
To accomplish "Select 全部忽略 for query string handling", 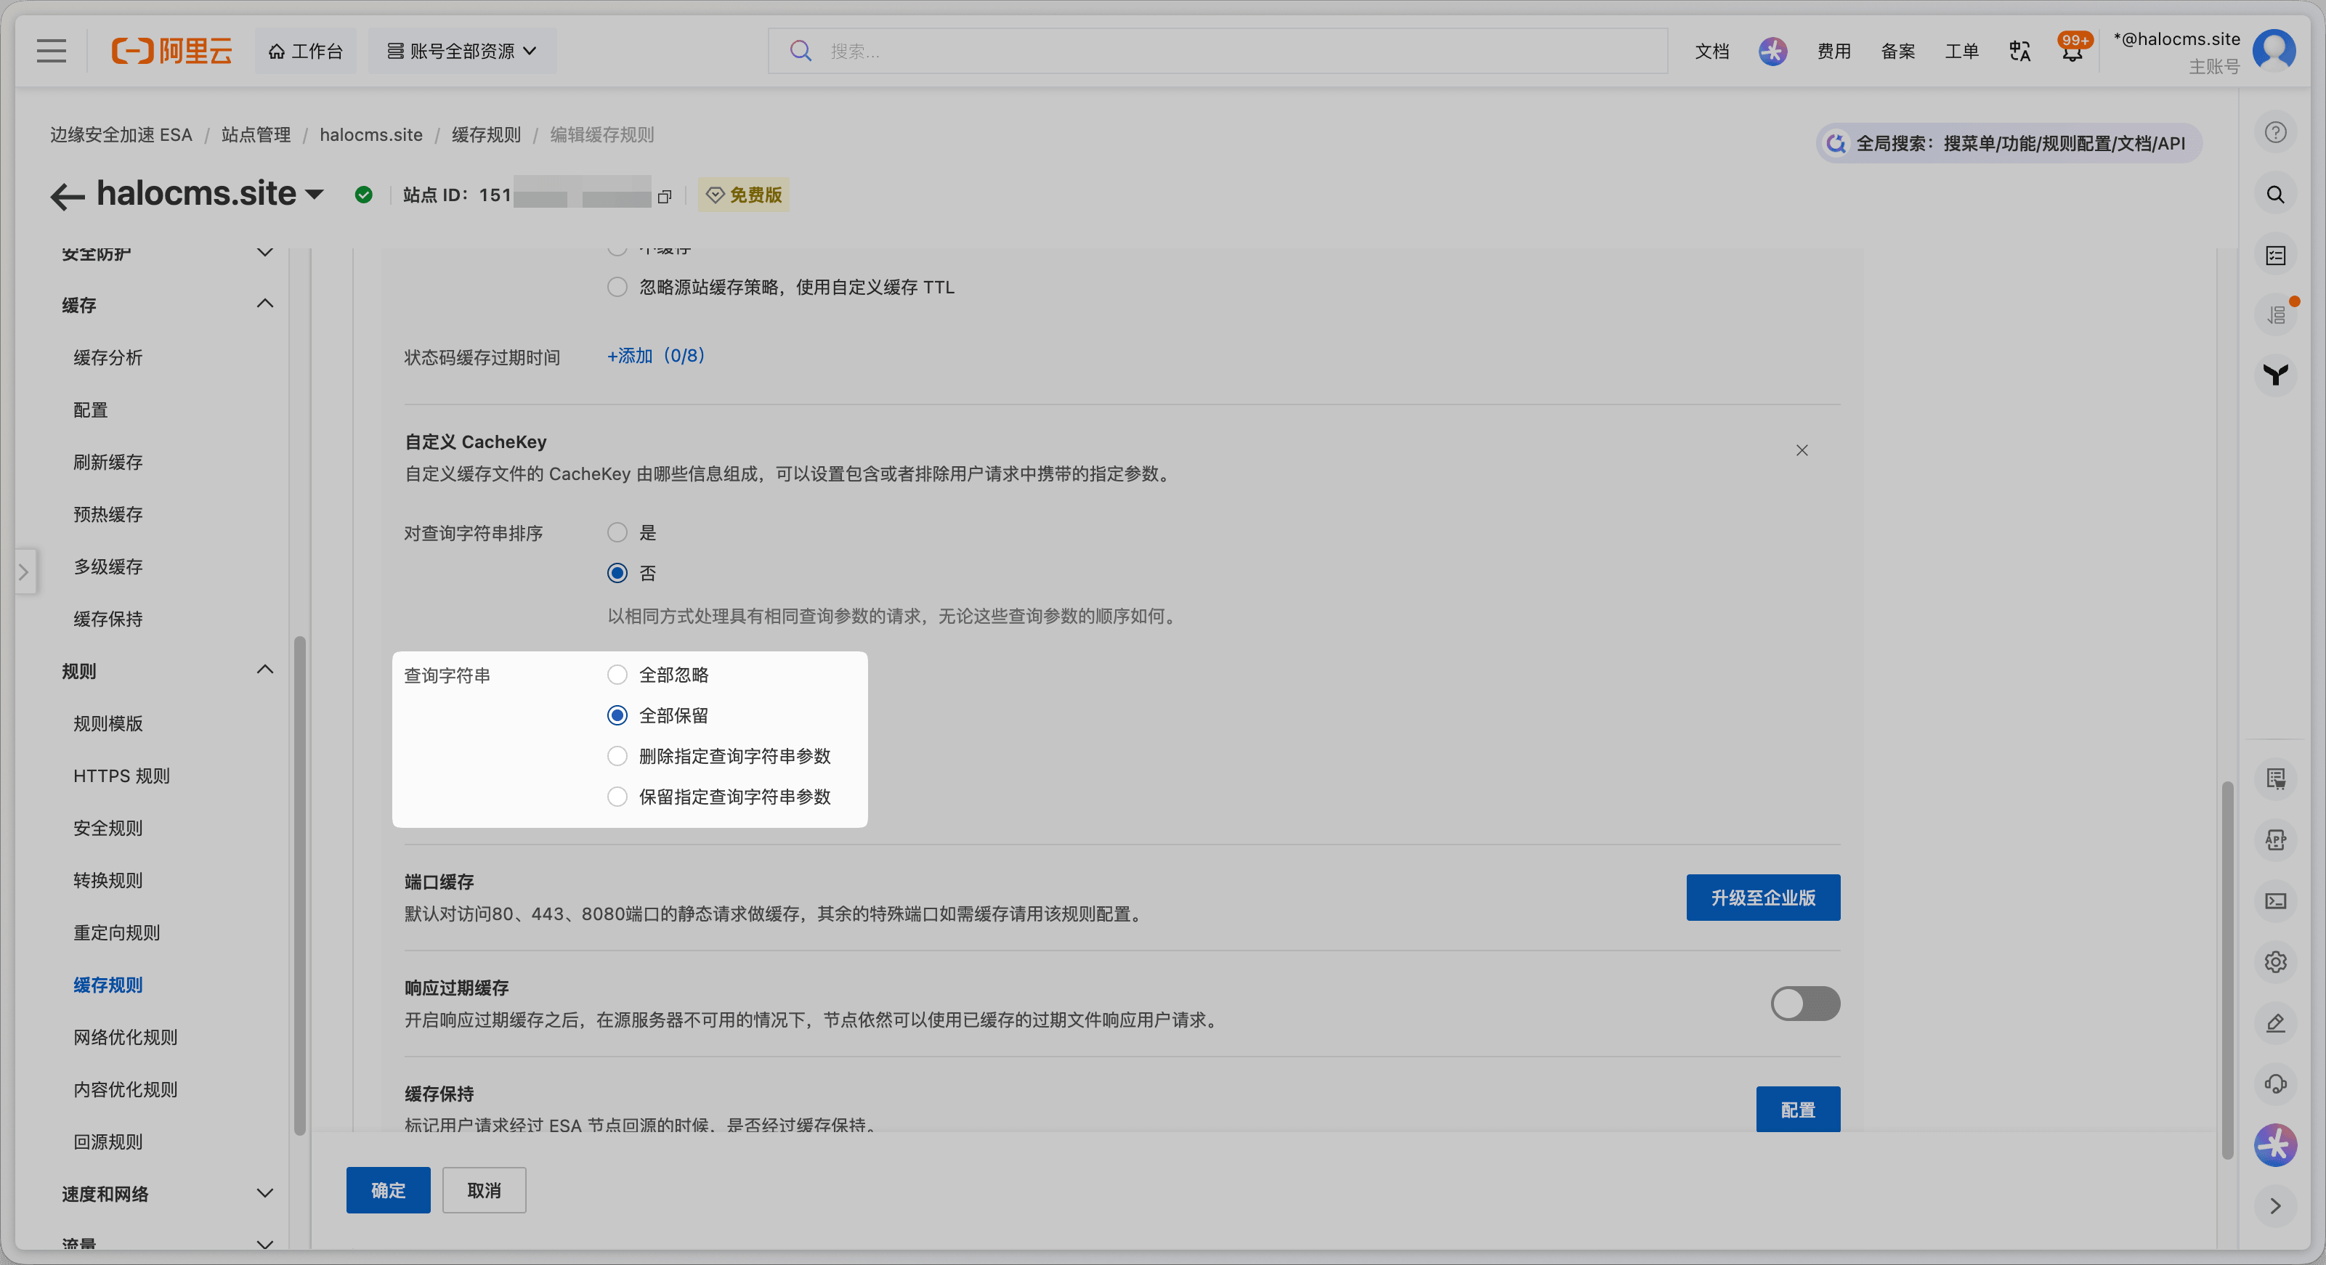I will (x=617, y=675).
